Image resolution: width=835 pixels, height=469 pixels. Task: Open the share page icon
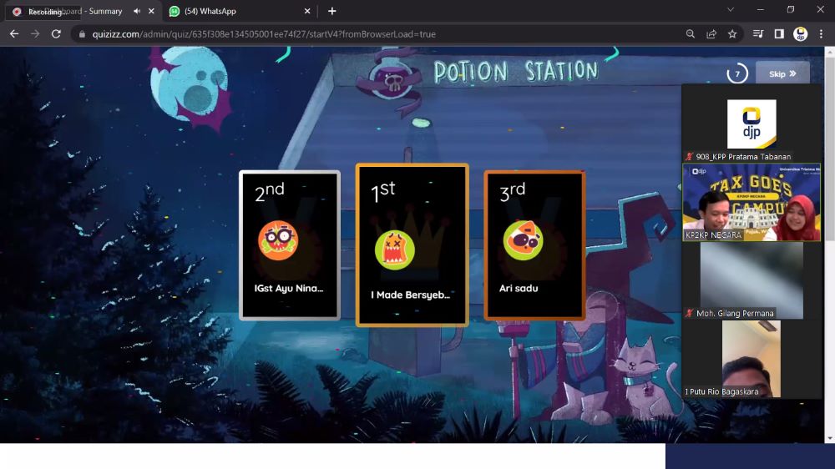(x=711, y=34)
